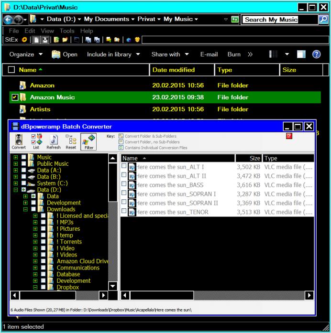The image size is (331, 333).
Task: Click the E-mail button
Action: pyautogui.click(x=209, y=54)
